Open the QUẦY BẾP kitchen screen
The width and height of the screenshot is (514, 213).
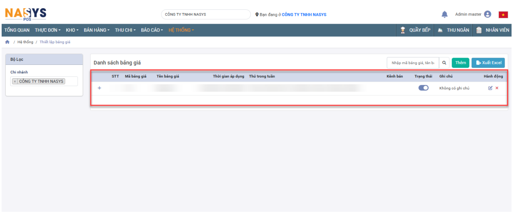click(x=416, y=30)
